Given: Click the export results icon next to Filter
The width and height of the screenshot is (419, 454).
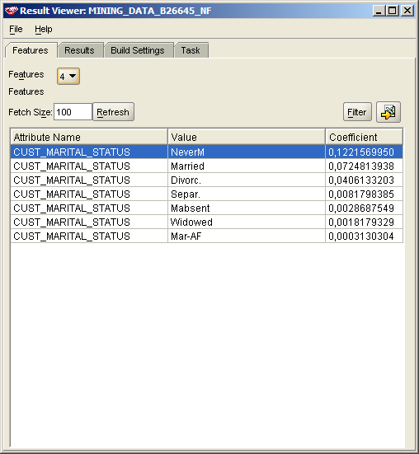Looking at the screenshot, I should point(388,112).
